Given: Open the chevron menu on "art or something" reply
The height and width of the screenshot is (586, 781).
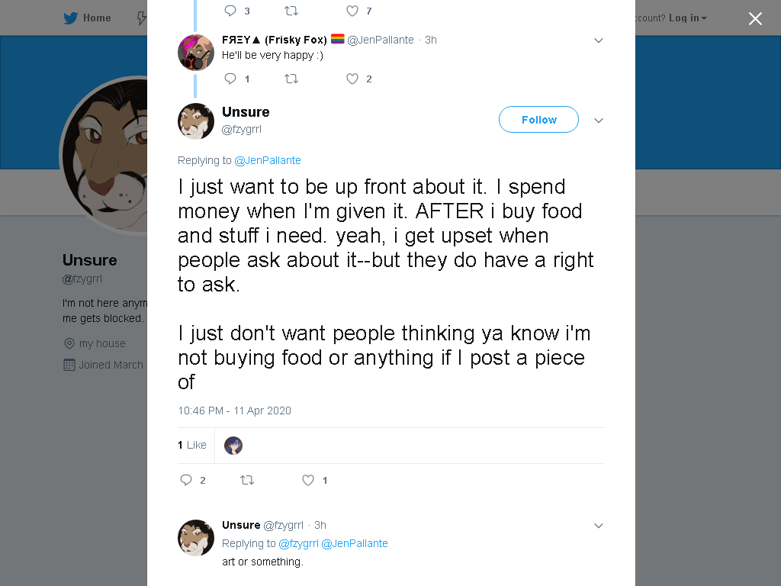Looking at the screenshot, I should [599, 526].
